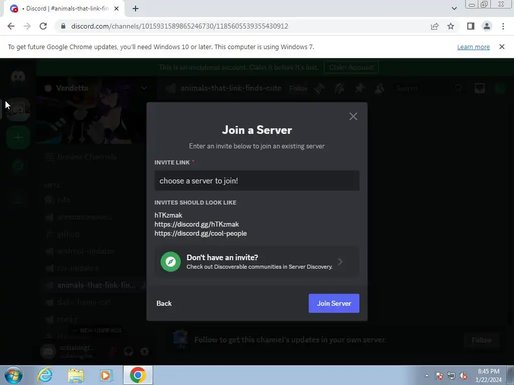The image size is (514, 385).
Task: Open Chrome three-dot menu
Action: [x=503, y=26]
